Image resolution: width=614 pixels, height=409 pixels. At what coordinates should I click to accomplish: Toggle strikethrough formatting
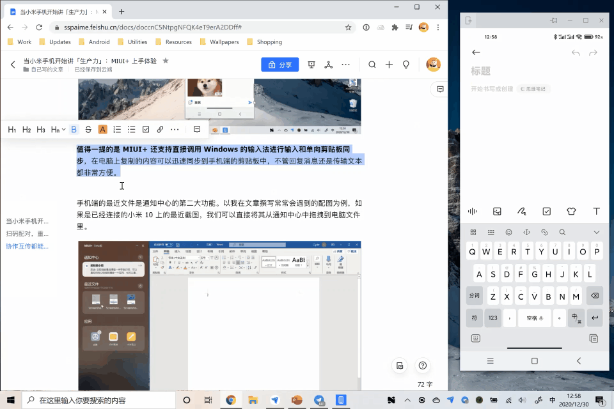coord(88,130)
